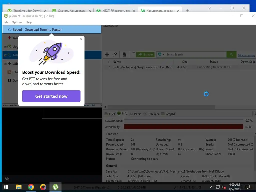256x192 pixels.
Task: Click the Add Torrent plus icon
Action: [x=107, y=54]
